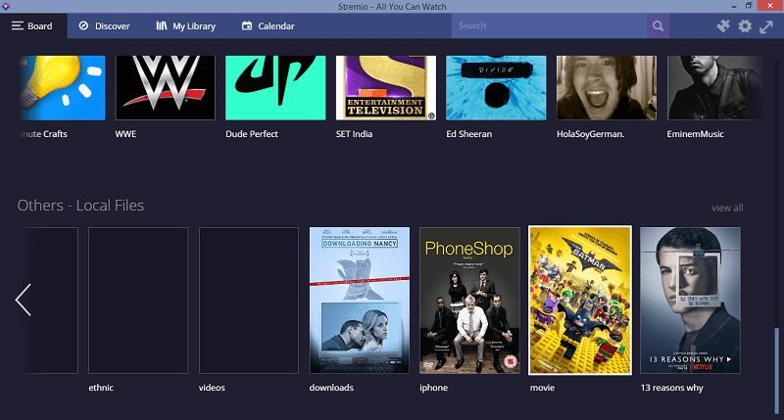Image resolution: width=784 pixels, height=420 pixels.
Task: Open the videos folder poster
Action: pos(249,301)
